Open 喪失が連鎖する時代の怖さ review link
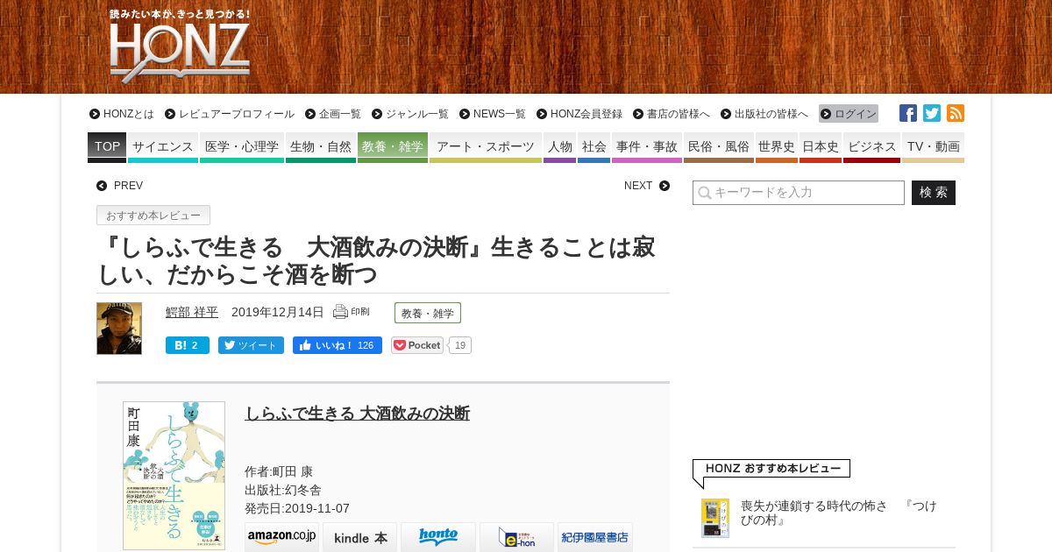This screenshot has height=552, width=1052. click(x=839, y=513)
